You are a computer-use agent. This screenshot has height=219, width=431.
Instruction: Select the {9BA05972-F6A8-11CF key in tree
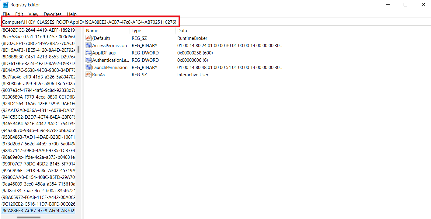click(38, 197)
